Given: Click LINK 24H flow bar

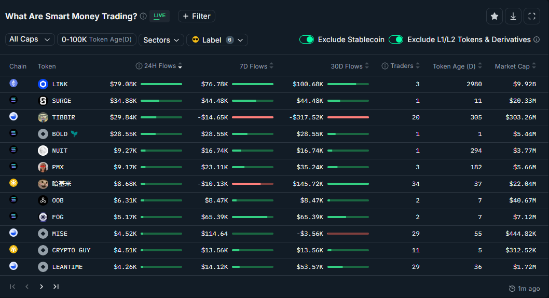Looking at the screenshot, I should [x=161, y=84].
